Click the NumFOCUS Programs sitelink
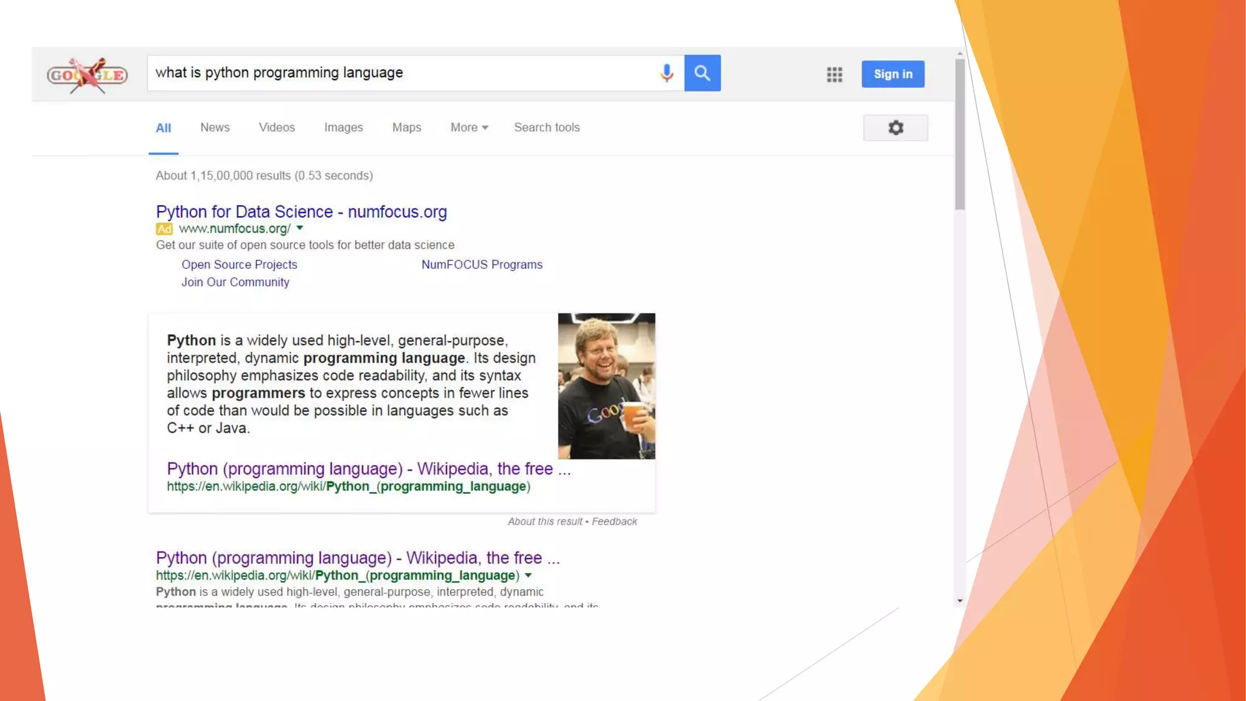Viewport: 1246px width, 701px height. [x=482, y=265]
